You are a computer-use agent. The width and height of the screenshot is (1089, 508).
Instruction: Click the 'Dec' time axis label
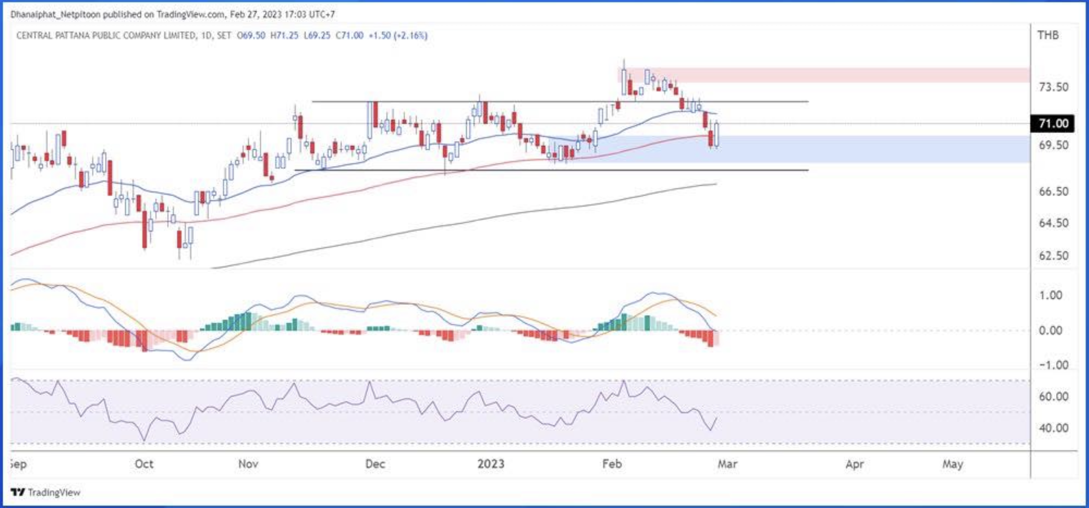point(375,464)
